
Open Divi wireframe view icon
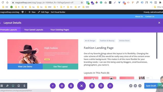(2, 86)
